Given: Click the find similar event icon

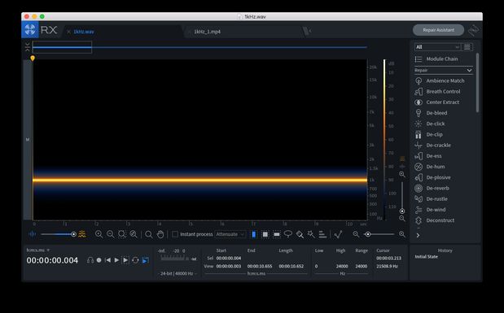Looking at the screenshot, I should coord(338,234).
